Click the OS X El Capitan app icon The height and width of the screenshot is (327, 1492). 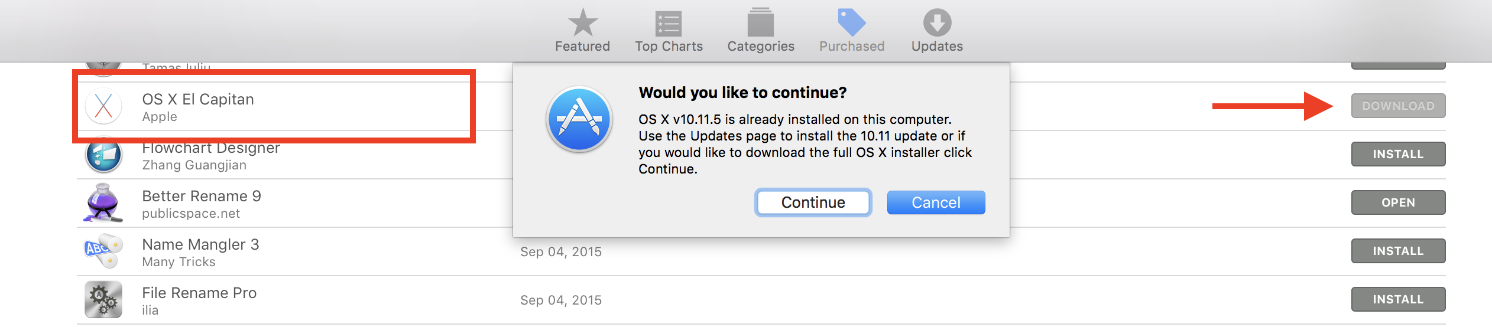pyautogui.click(x=103, y=106)
